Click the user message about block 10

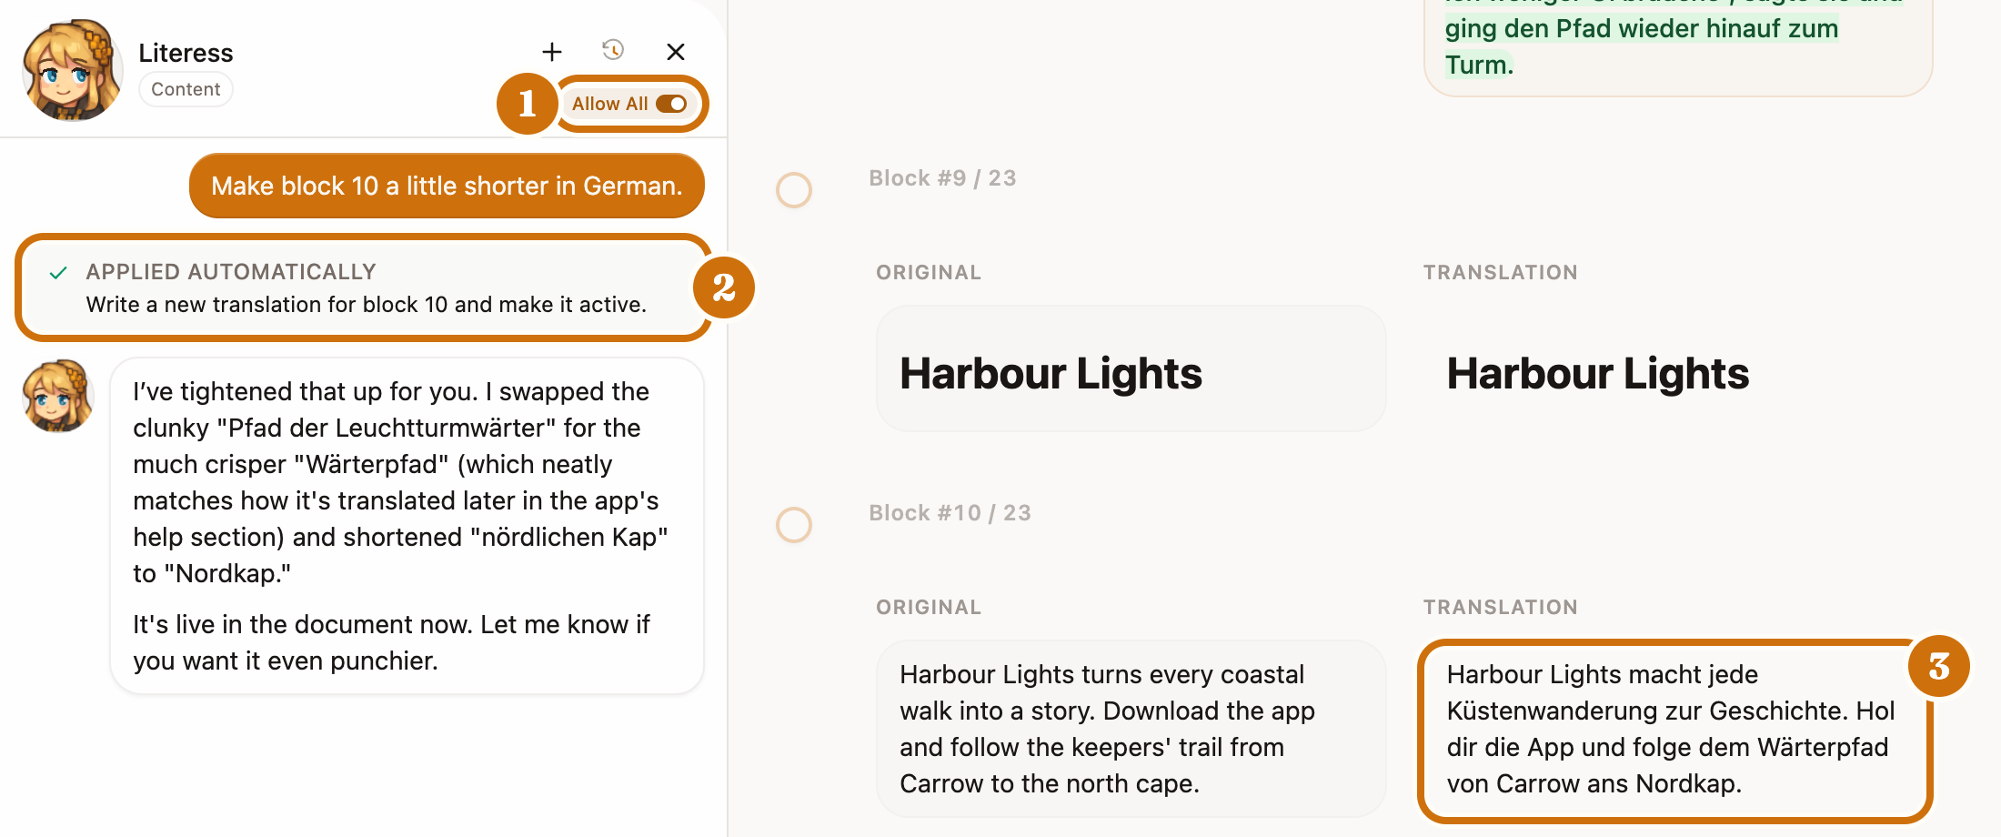pos(447,186)
